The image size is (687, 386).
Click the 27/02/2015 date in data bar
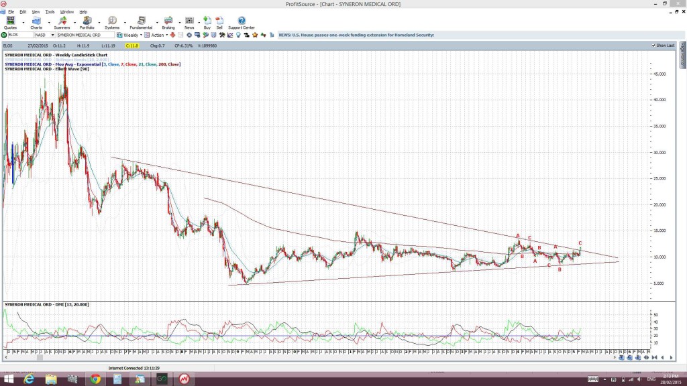point(38,46)
